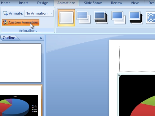Click the Animate icon beside label

click(x=5, y=13)
